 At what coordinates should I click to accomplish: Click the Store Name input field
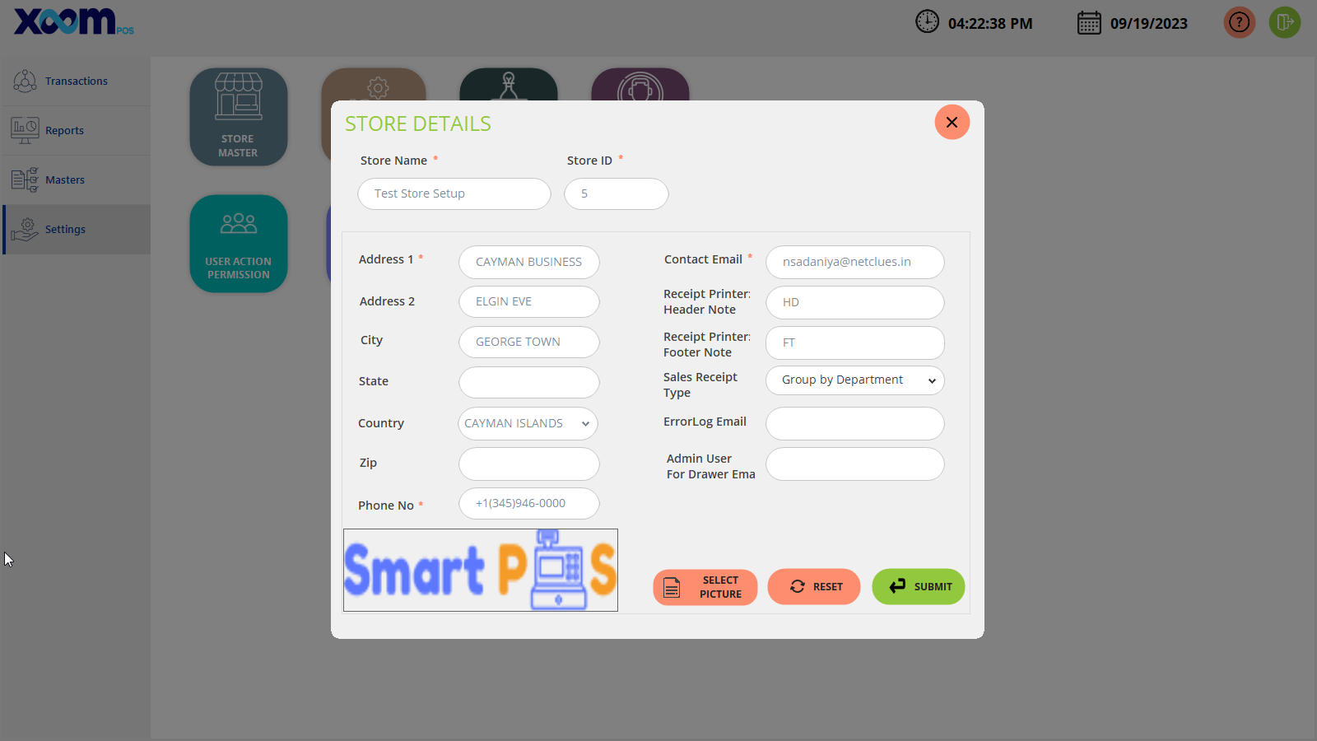454,194
